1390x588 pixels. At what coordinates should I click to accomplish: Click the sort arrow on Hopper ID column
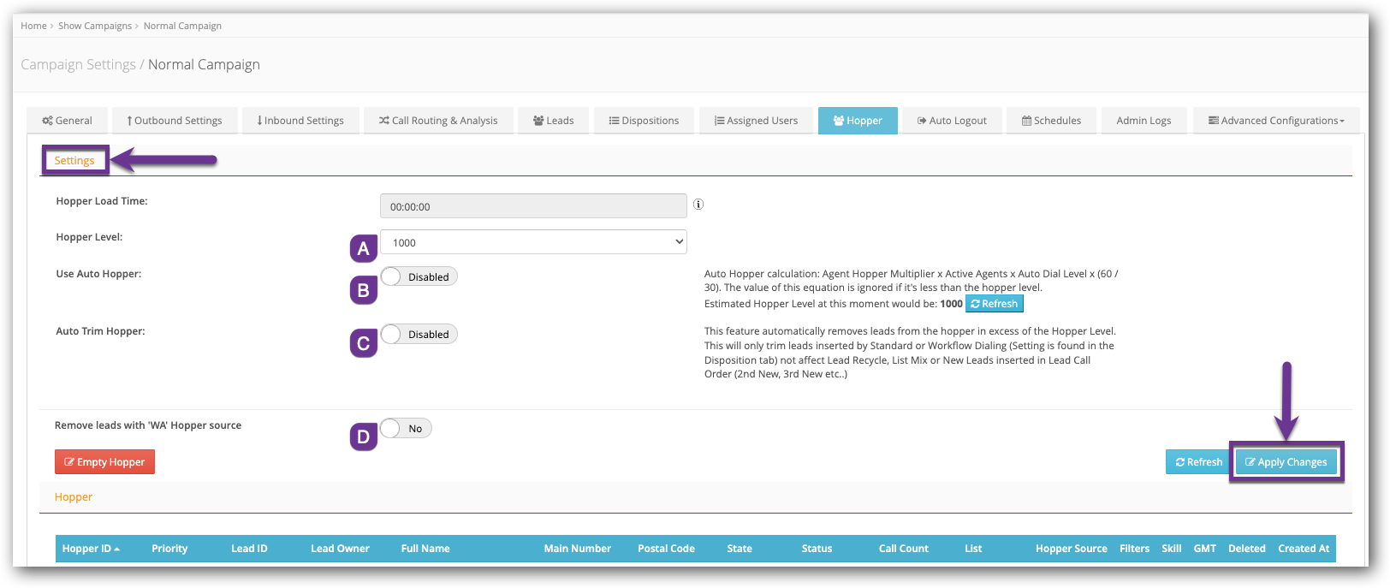[x=117, y=549]
